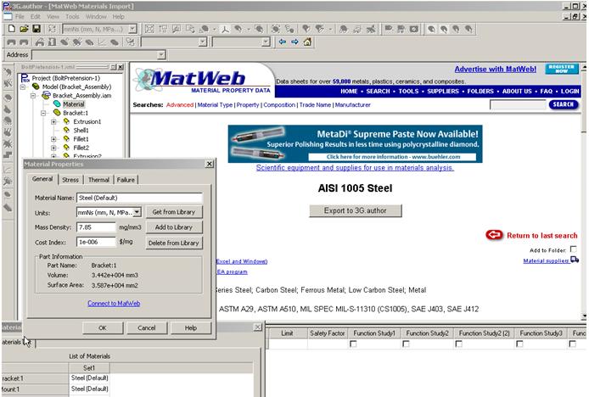Click the Material Type search link
The image size is (589, 397).
pos(215,105)
